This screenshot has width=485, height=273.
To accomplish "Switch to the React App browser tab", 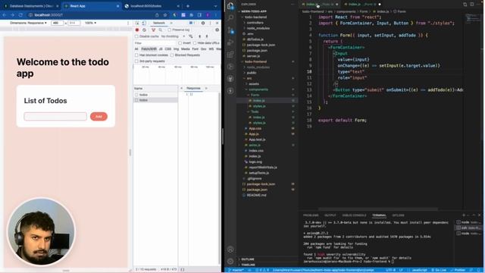I will coord(92,6).
